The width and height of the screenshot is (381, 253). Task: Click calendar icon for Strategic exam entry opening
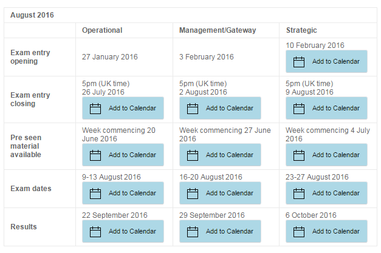pyautogui.click(x=299, y=61)
